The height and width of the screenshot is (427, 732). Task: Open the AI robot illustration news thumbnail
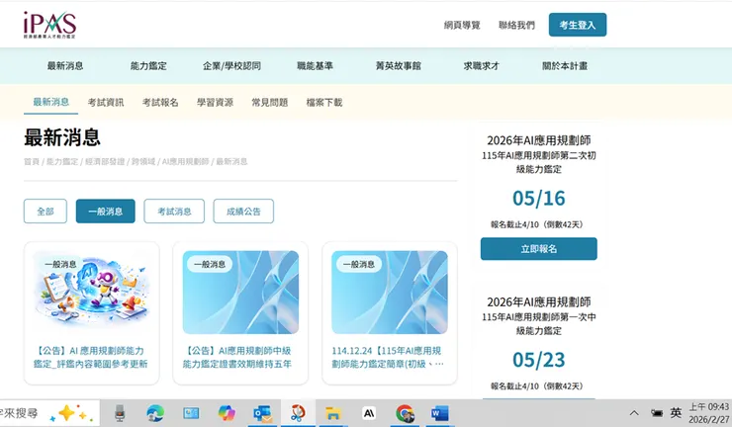(91, 293)
